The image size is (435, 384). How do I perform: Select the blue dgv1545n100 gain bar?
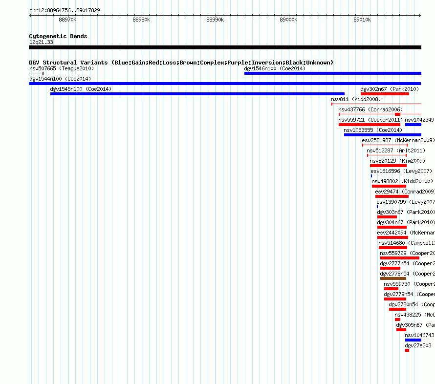click(197, 94)
